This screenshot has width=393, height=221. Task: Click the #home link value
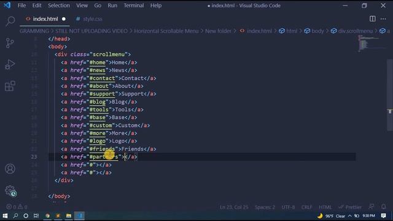pos(98,63)
